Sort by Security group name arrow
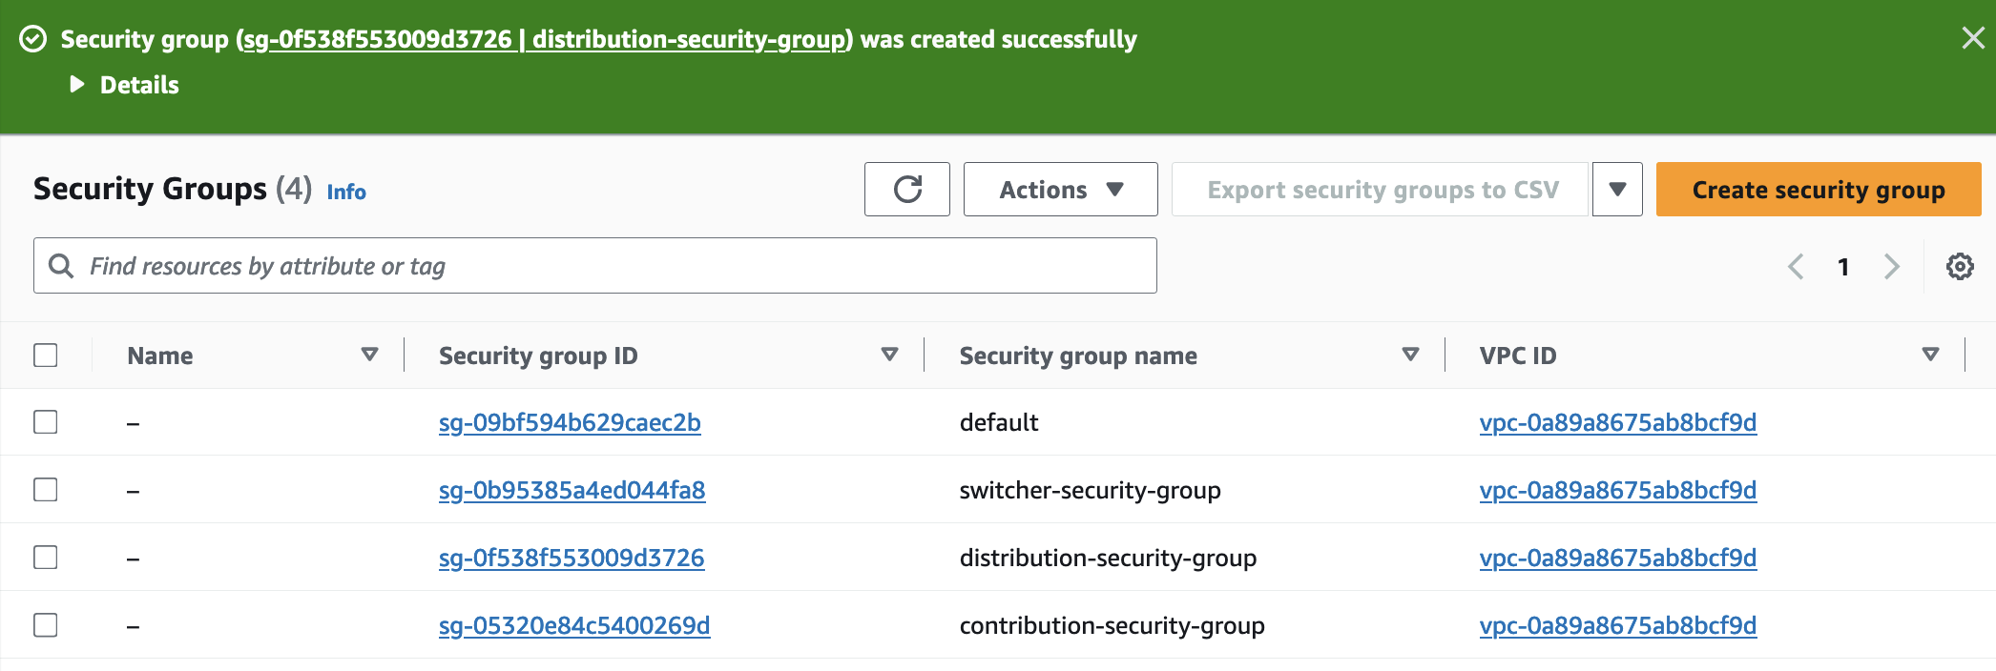The height and width of the screenshot is (671, 1996). click(x=1410, y=355)
